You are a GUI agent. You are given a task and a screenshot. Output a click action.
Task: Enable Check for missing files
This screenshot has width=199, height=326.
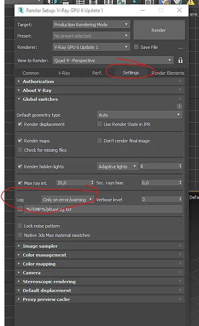coord(20,150)
